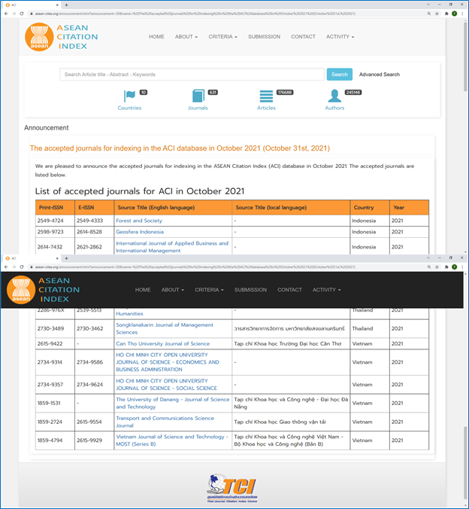Select Print-ISSN cell 2549-4724
The image size is (469, 509).
tap(55, 221)
